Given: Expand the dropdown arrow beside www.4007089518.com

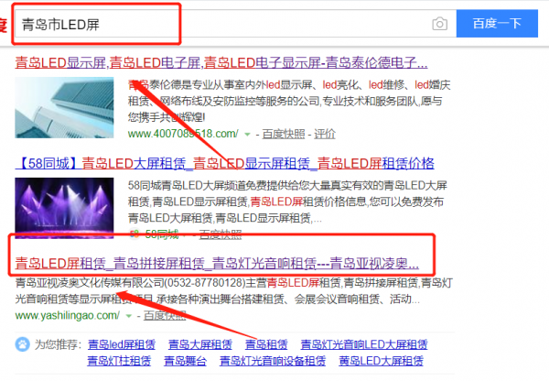Looking at the screenshot, I should pyautogui.click(x=247, y=135).
